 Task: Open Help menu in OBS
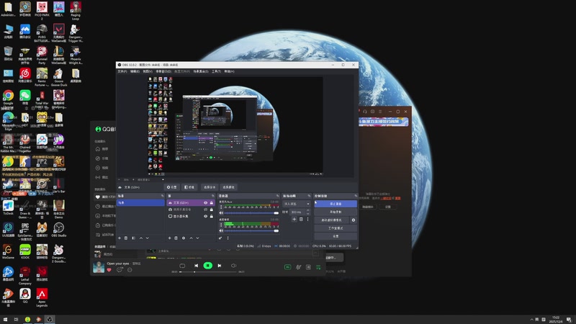229,71
